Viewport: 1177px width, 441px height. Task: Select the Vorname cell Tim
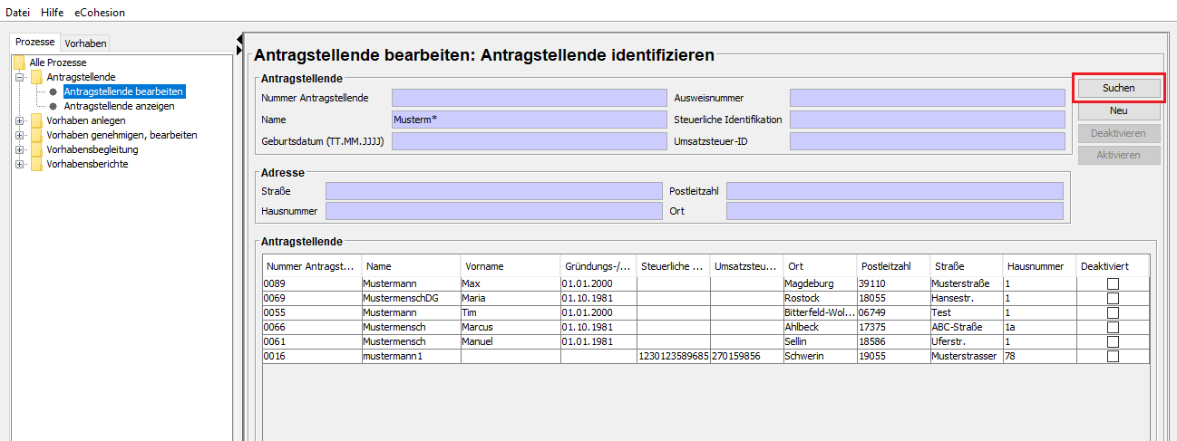(x=511, y=313)
